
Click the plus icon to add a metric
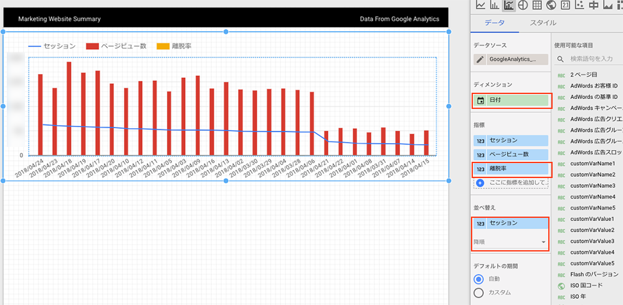click(480, 183)
